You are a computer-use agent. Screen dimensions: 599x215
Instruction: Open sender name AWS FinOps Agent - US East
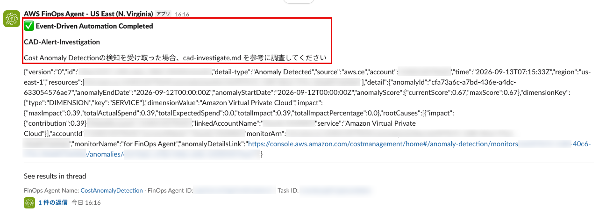(88, 14)
